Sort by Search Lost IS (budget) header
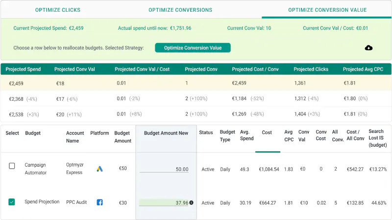 [377, 138]
